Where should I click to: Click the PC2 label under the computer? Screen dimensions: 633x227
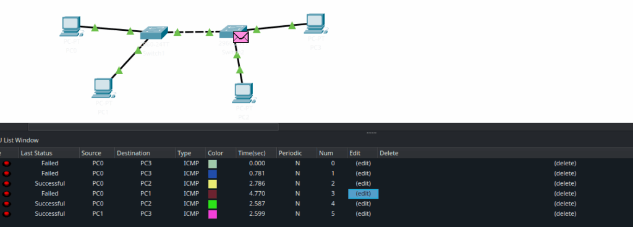point(244,117)
